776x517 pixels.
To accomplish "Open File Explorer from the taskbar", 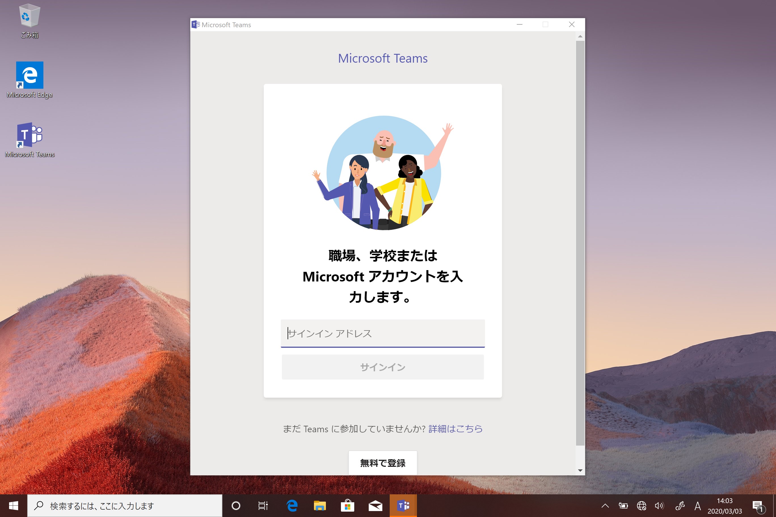I will [320, 505].
